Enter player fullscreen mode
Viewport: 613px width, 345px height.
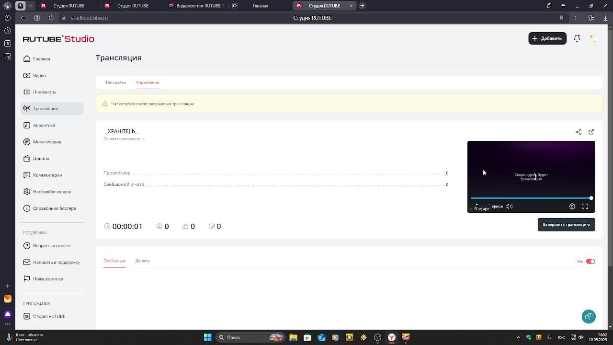tap(585, 207)
